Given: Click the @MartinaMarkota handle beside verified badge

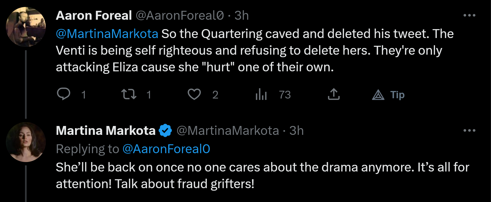Looking at the screenshot, I should [228, 130].
